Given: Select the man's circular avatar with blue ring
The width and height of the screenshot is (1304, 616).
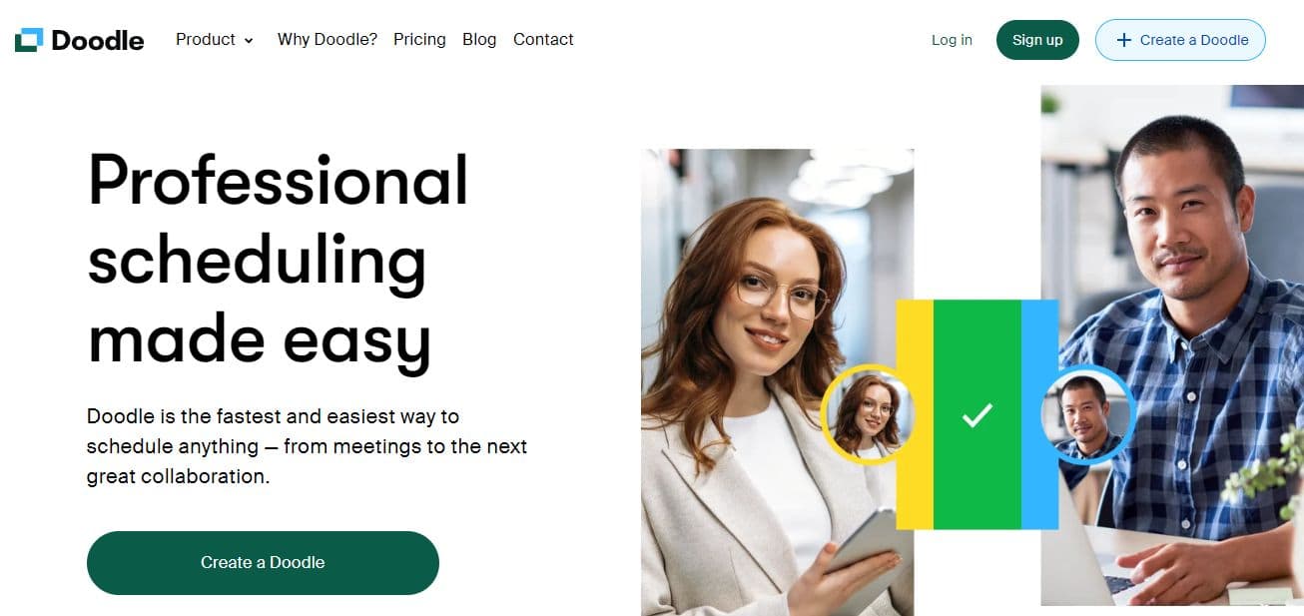Looking at the screenshot, I should [1085, 413].
